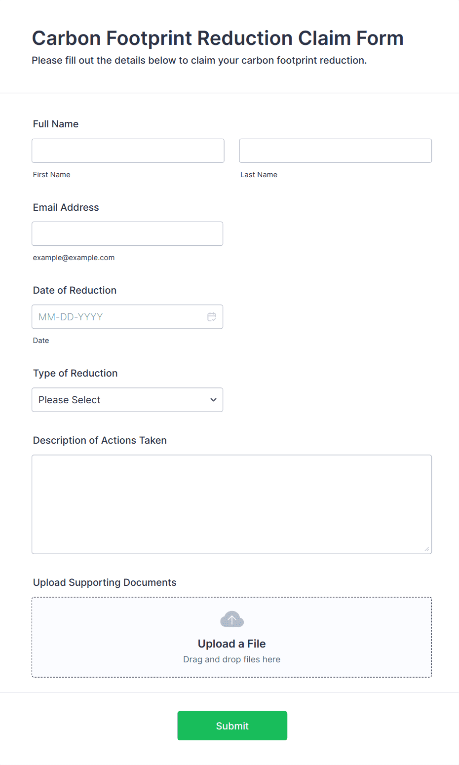Click the Drag and drop files area
Screen dimensions: 459x765
click(232, 637)
